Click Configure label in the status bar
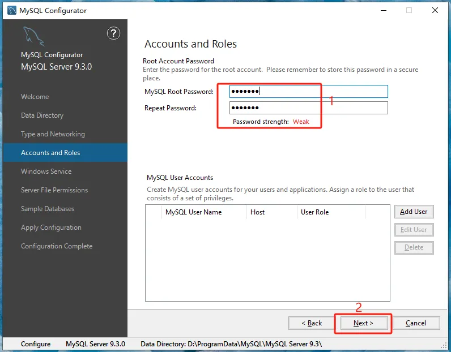Viewport: 451px width, 352px height. pos(36,344)
